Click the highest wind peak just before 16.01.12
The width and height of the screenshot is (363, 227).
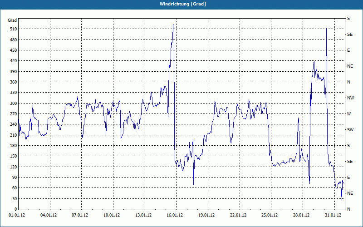pyautogui.click(x=174, y=25)
